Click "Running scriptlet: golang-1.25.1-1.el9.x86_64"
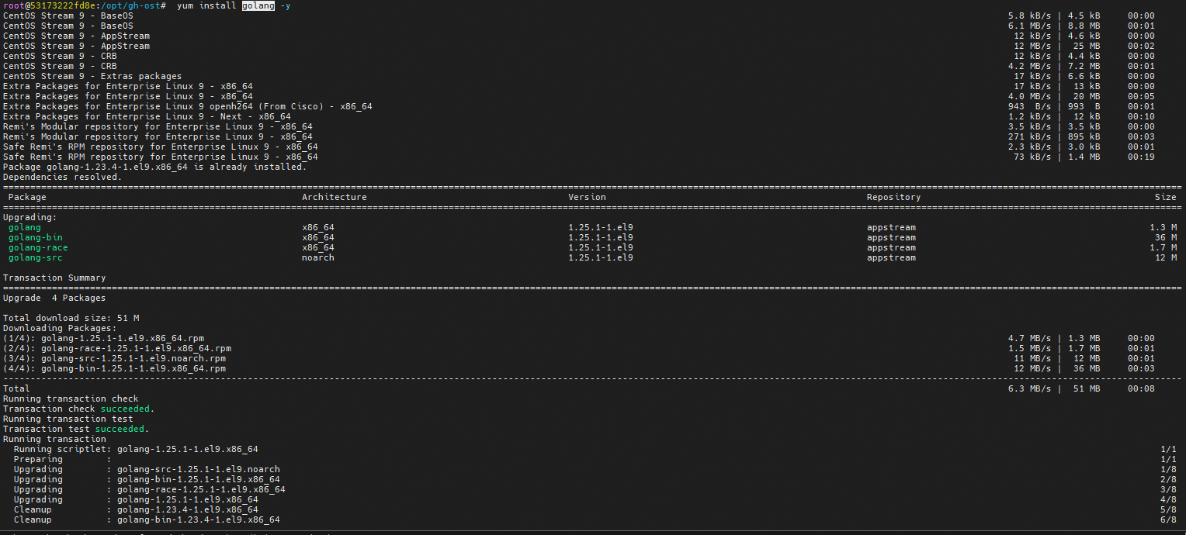 tap(136, 449)
